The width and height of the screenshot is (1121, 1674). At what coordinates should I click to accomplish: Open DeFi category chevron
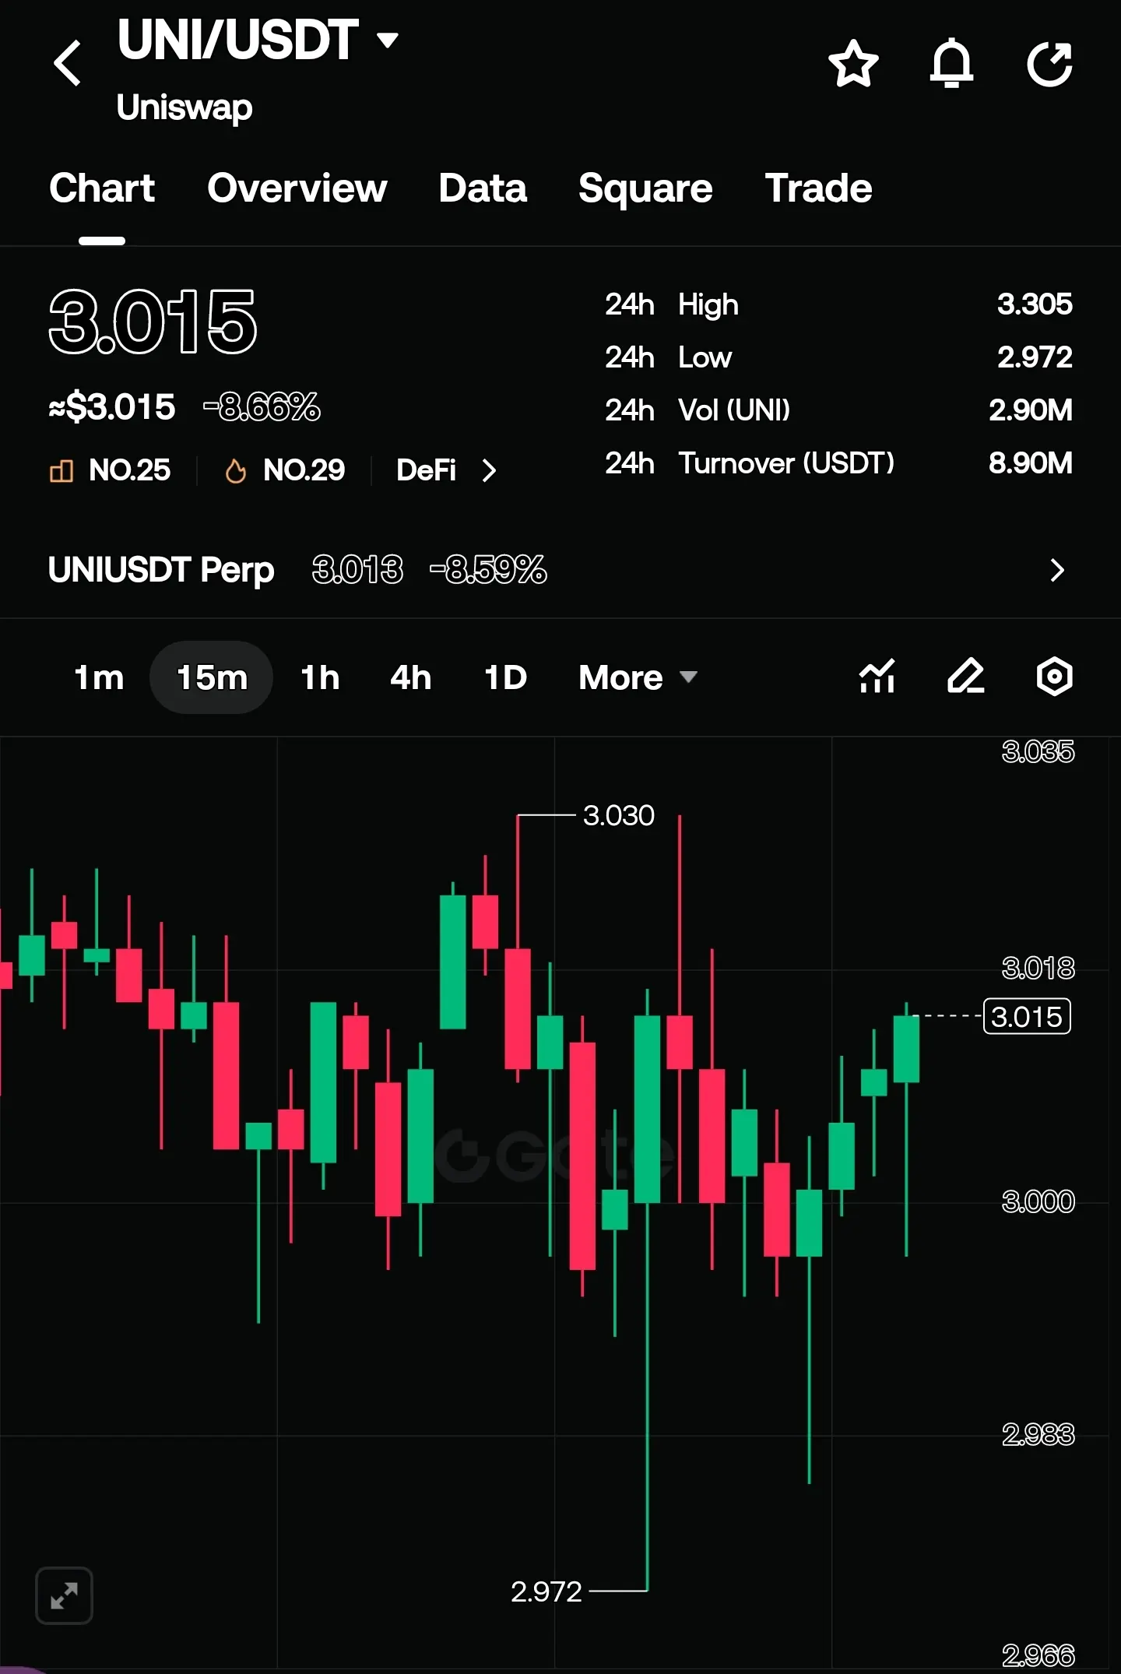489,470
